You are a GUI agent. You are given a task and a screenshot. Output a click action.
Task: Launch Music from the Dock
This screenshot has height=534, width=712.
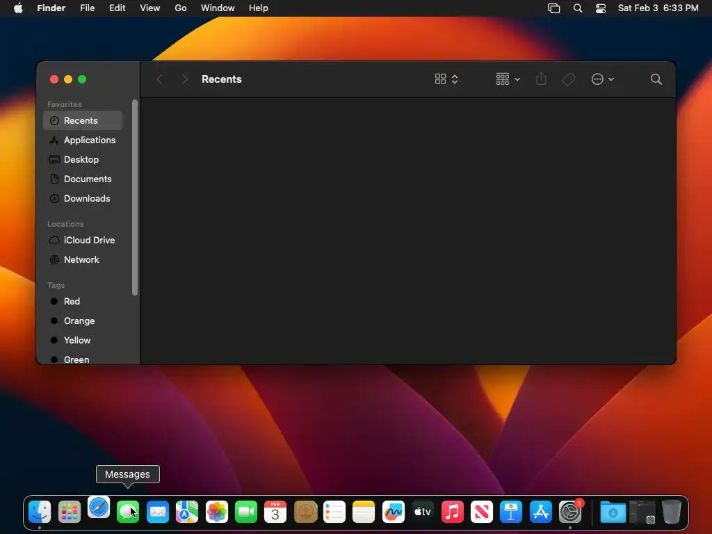pyautogui.click(x=452, y=512)
